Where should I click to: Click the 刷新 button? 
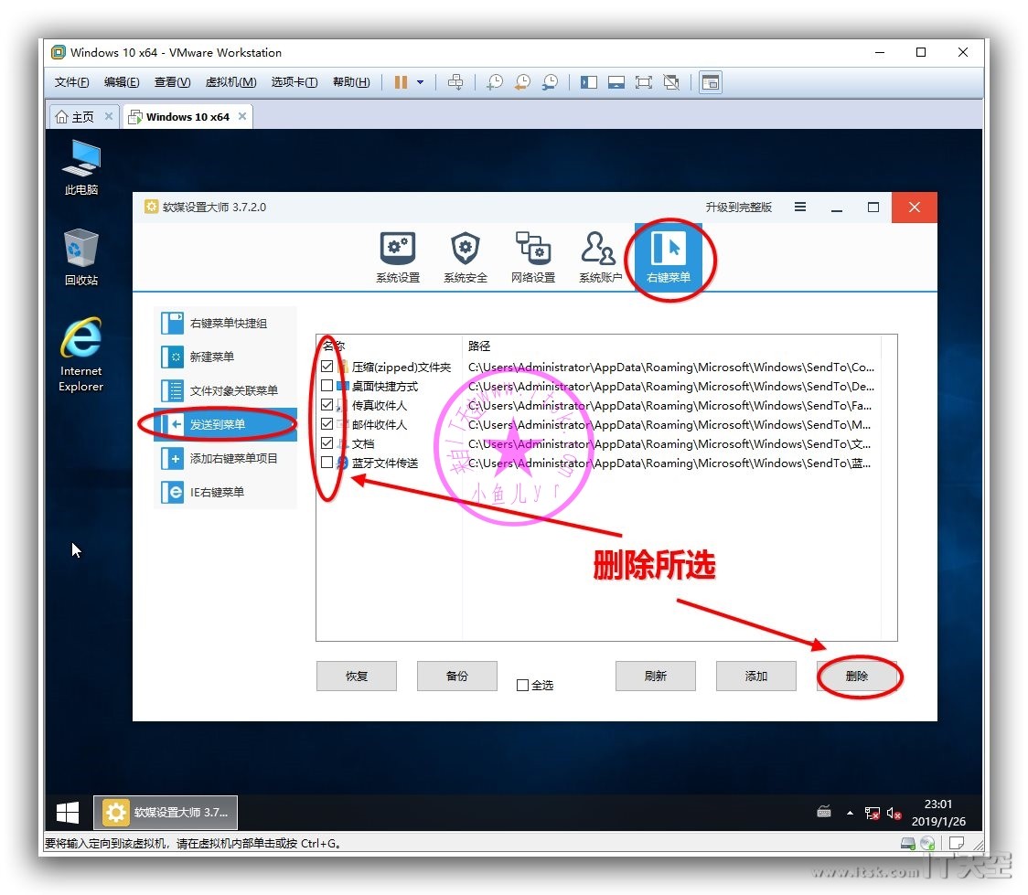pos(656,677)
